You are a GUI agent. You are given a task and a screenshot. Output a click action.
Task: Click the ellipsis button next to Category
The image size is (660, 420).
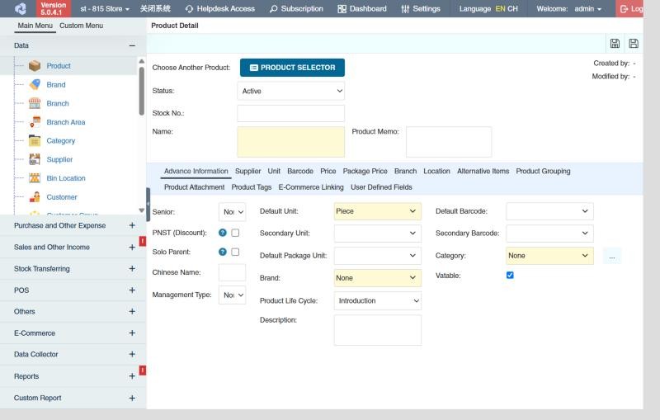click(x=612, y=256)
